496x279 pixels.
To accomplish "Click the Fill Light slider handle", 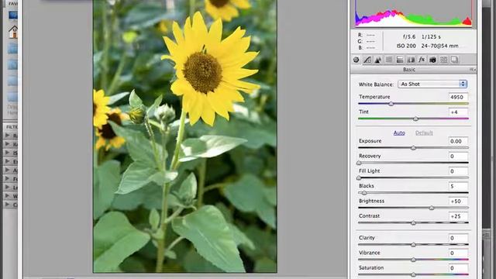I will 359,178.
